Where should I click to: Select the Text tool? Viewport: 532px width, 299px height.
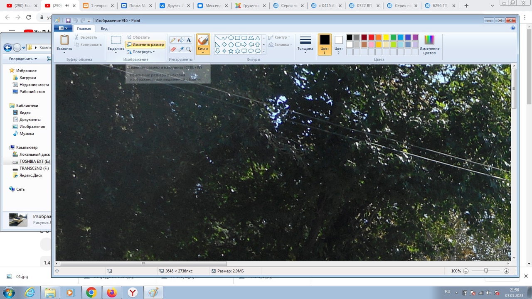click(x=189, y=40)
